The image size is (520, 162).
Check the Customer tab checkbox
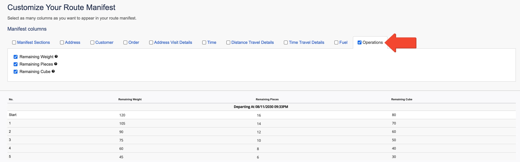[x=92, y=42]
